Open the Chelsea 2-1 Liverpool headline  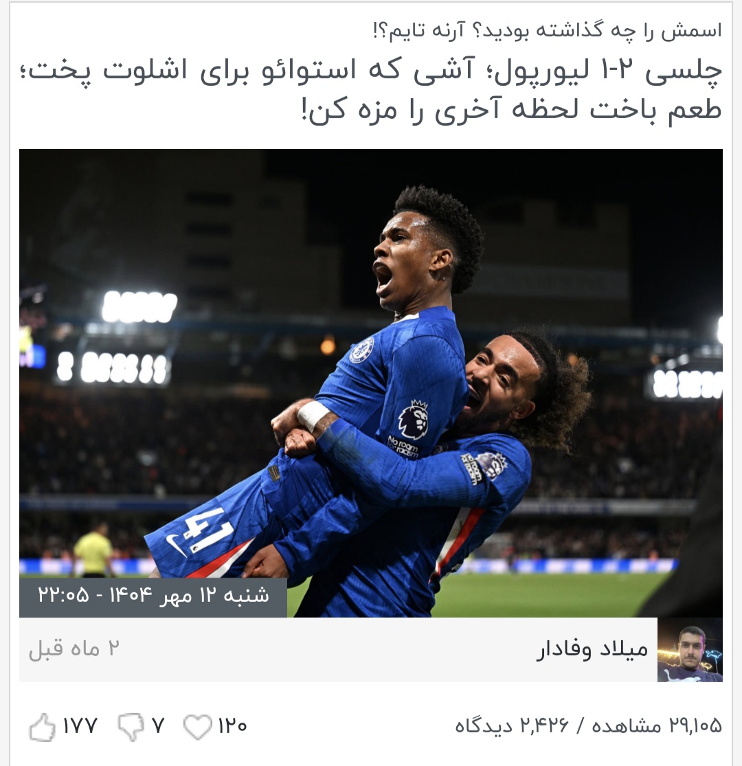(371, 89)
